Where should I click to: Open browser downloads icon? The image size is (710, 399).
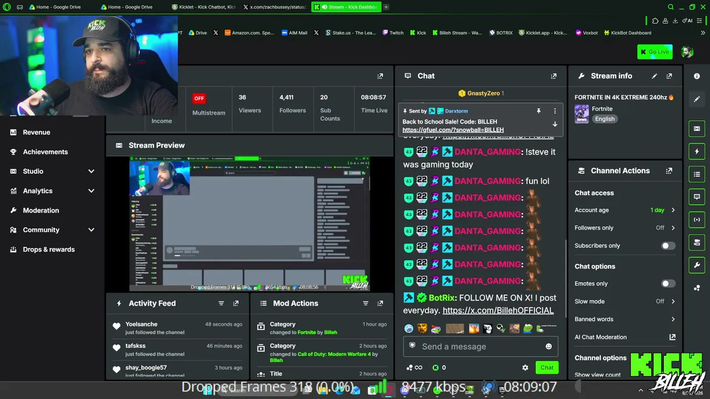(x=675, y=21)
